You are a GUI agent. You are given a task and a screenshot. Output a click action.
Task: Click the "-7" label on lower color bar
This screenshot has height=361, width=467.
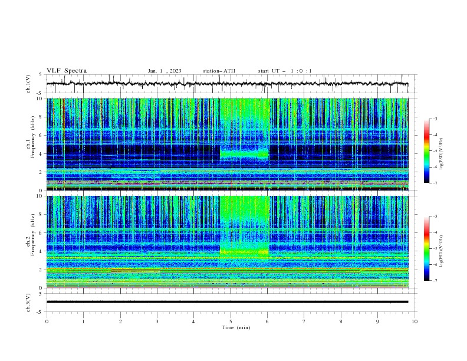pos(435,281)
